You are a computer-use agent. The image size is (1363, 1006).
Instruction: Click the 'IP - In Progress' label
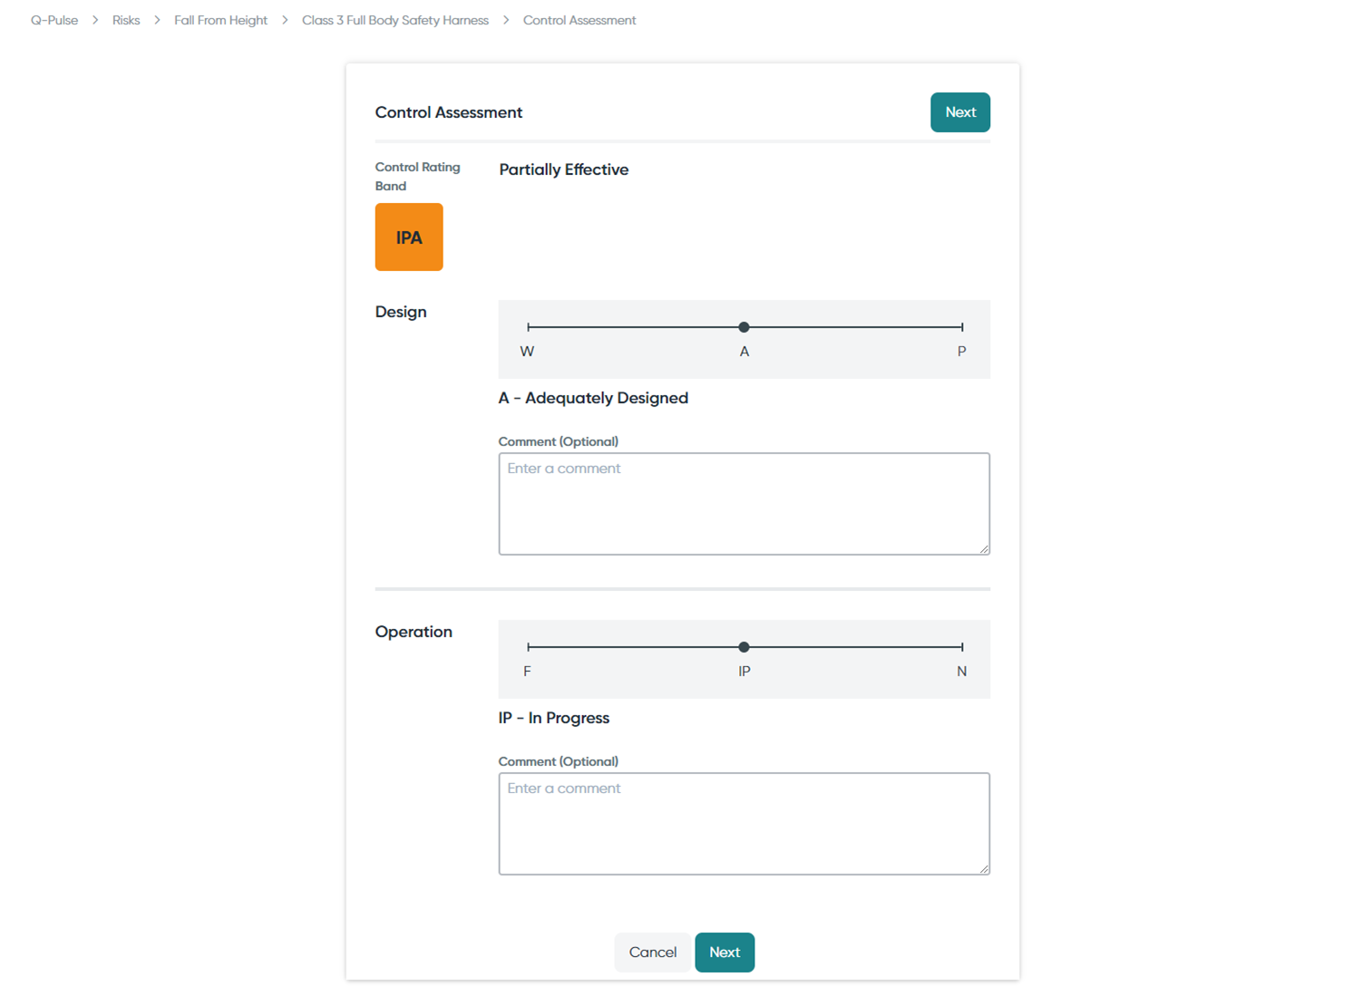point(553,718)
